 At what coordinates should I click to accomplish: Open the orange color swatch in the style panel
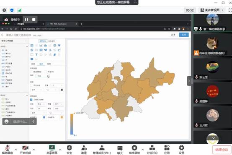click(62, 117)
